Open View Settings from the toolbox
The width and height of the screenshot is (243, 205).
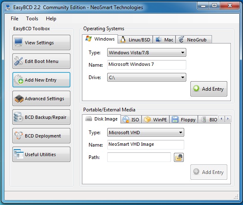tap(41, 43)
